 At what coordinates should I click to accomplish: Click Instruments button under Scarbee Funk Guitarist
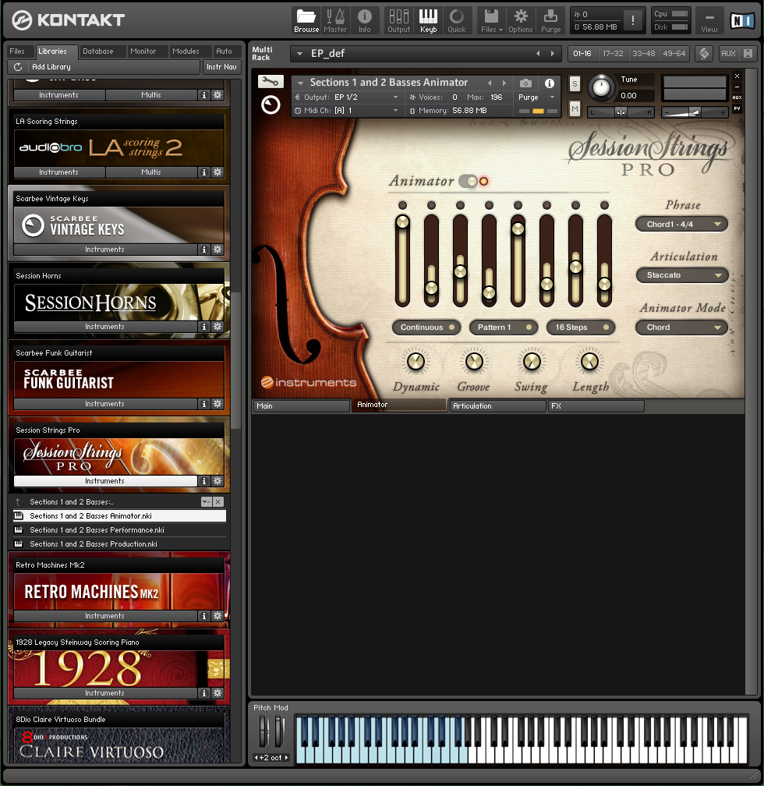[104, 404]
